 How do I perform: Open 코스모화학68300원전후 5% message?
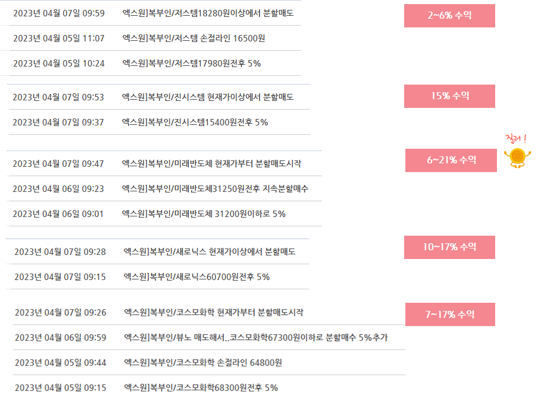point(201,388)
